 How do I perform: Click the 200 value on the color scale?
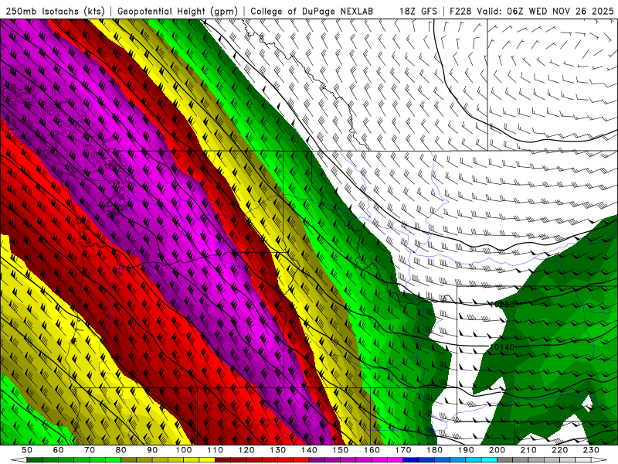(497, 450)
